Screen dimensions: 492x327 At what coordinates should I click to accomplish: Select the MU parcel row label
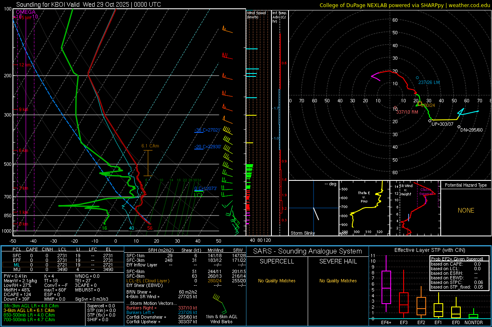coord(17,269)
